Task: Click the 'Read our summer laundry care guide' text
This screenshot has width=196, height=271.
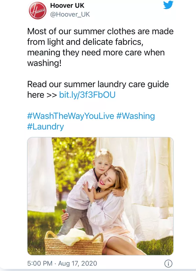Action: pos(98,84)
